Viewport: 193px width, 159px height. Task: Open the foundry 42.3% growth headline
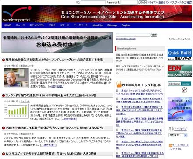click(50, 95)
